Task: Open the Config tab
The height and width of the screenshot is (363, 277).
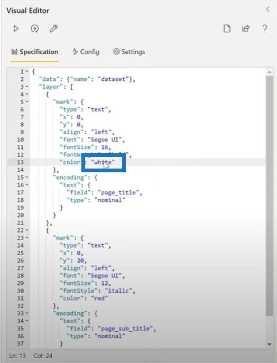Action: pyautogui.click(x=86, y=52)
